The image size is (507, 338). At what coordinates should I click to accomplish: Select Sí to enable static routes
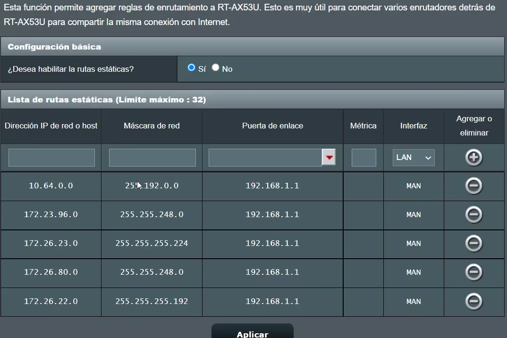191,68
